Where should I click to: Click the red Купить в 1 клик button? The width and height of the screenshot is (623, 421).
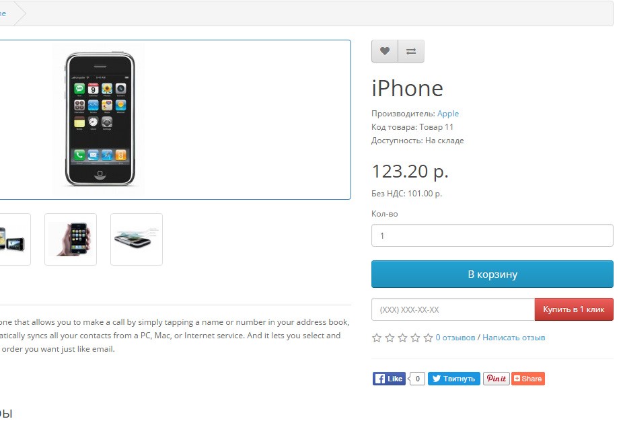coord(574,309)
